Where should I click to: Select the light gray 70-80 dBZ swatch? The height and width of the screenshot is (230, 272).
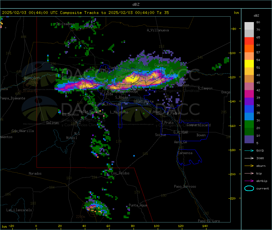pyautogui.click(x=249, y=26)
